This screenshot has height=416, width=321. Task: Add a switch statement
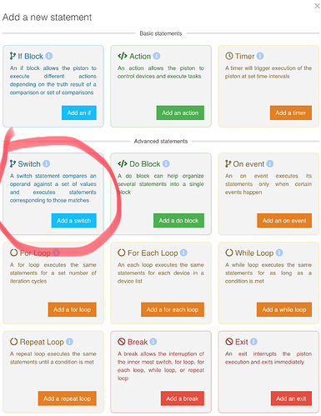74,221
